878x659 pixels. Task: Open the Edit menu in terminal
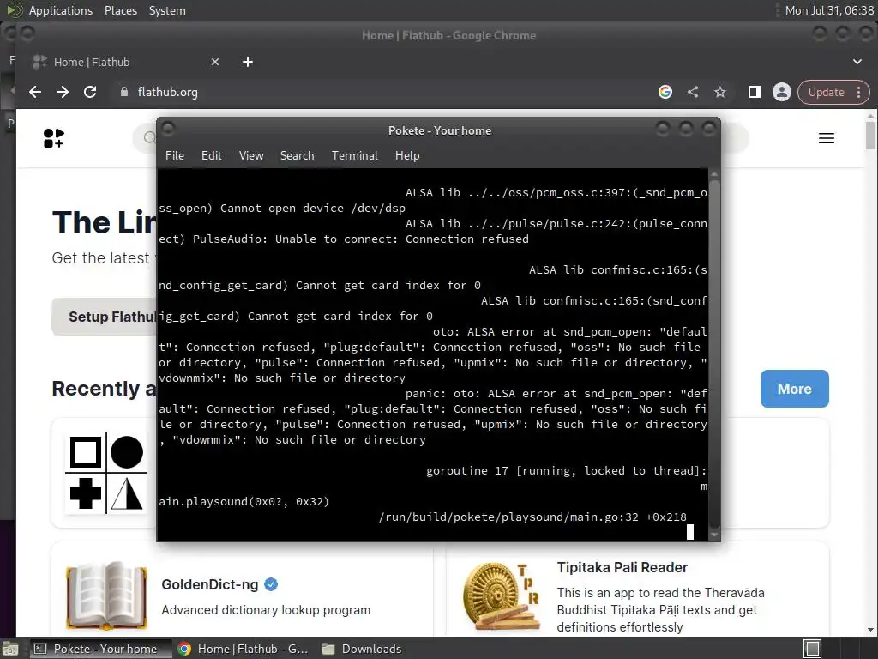click(x=211, y=156)
